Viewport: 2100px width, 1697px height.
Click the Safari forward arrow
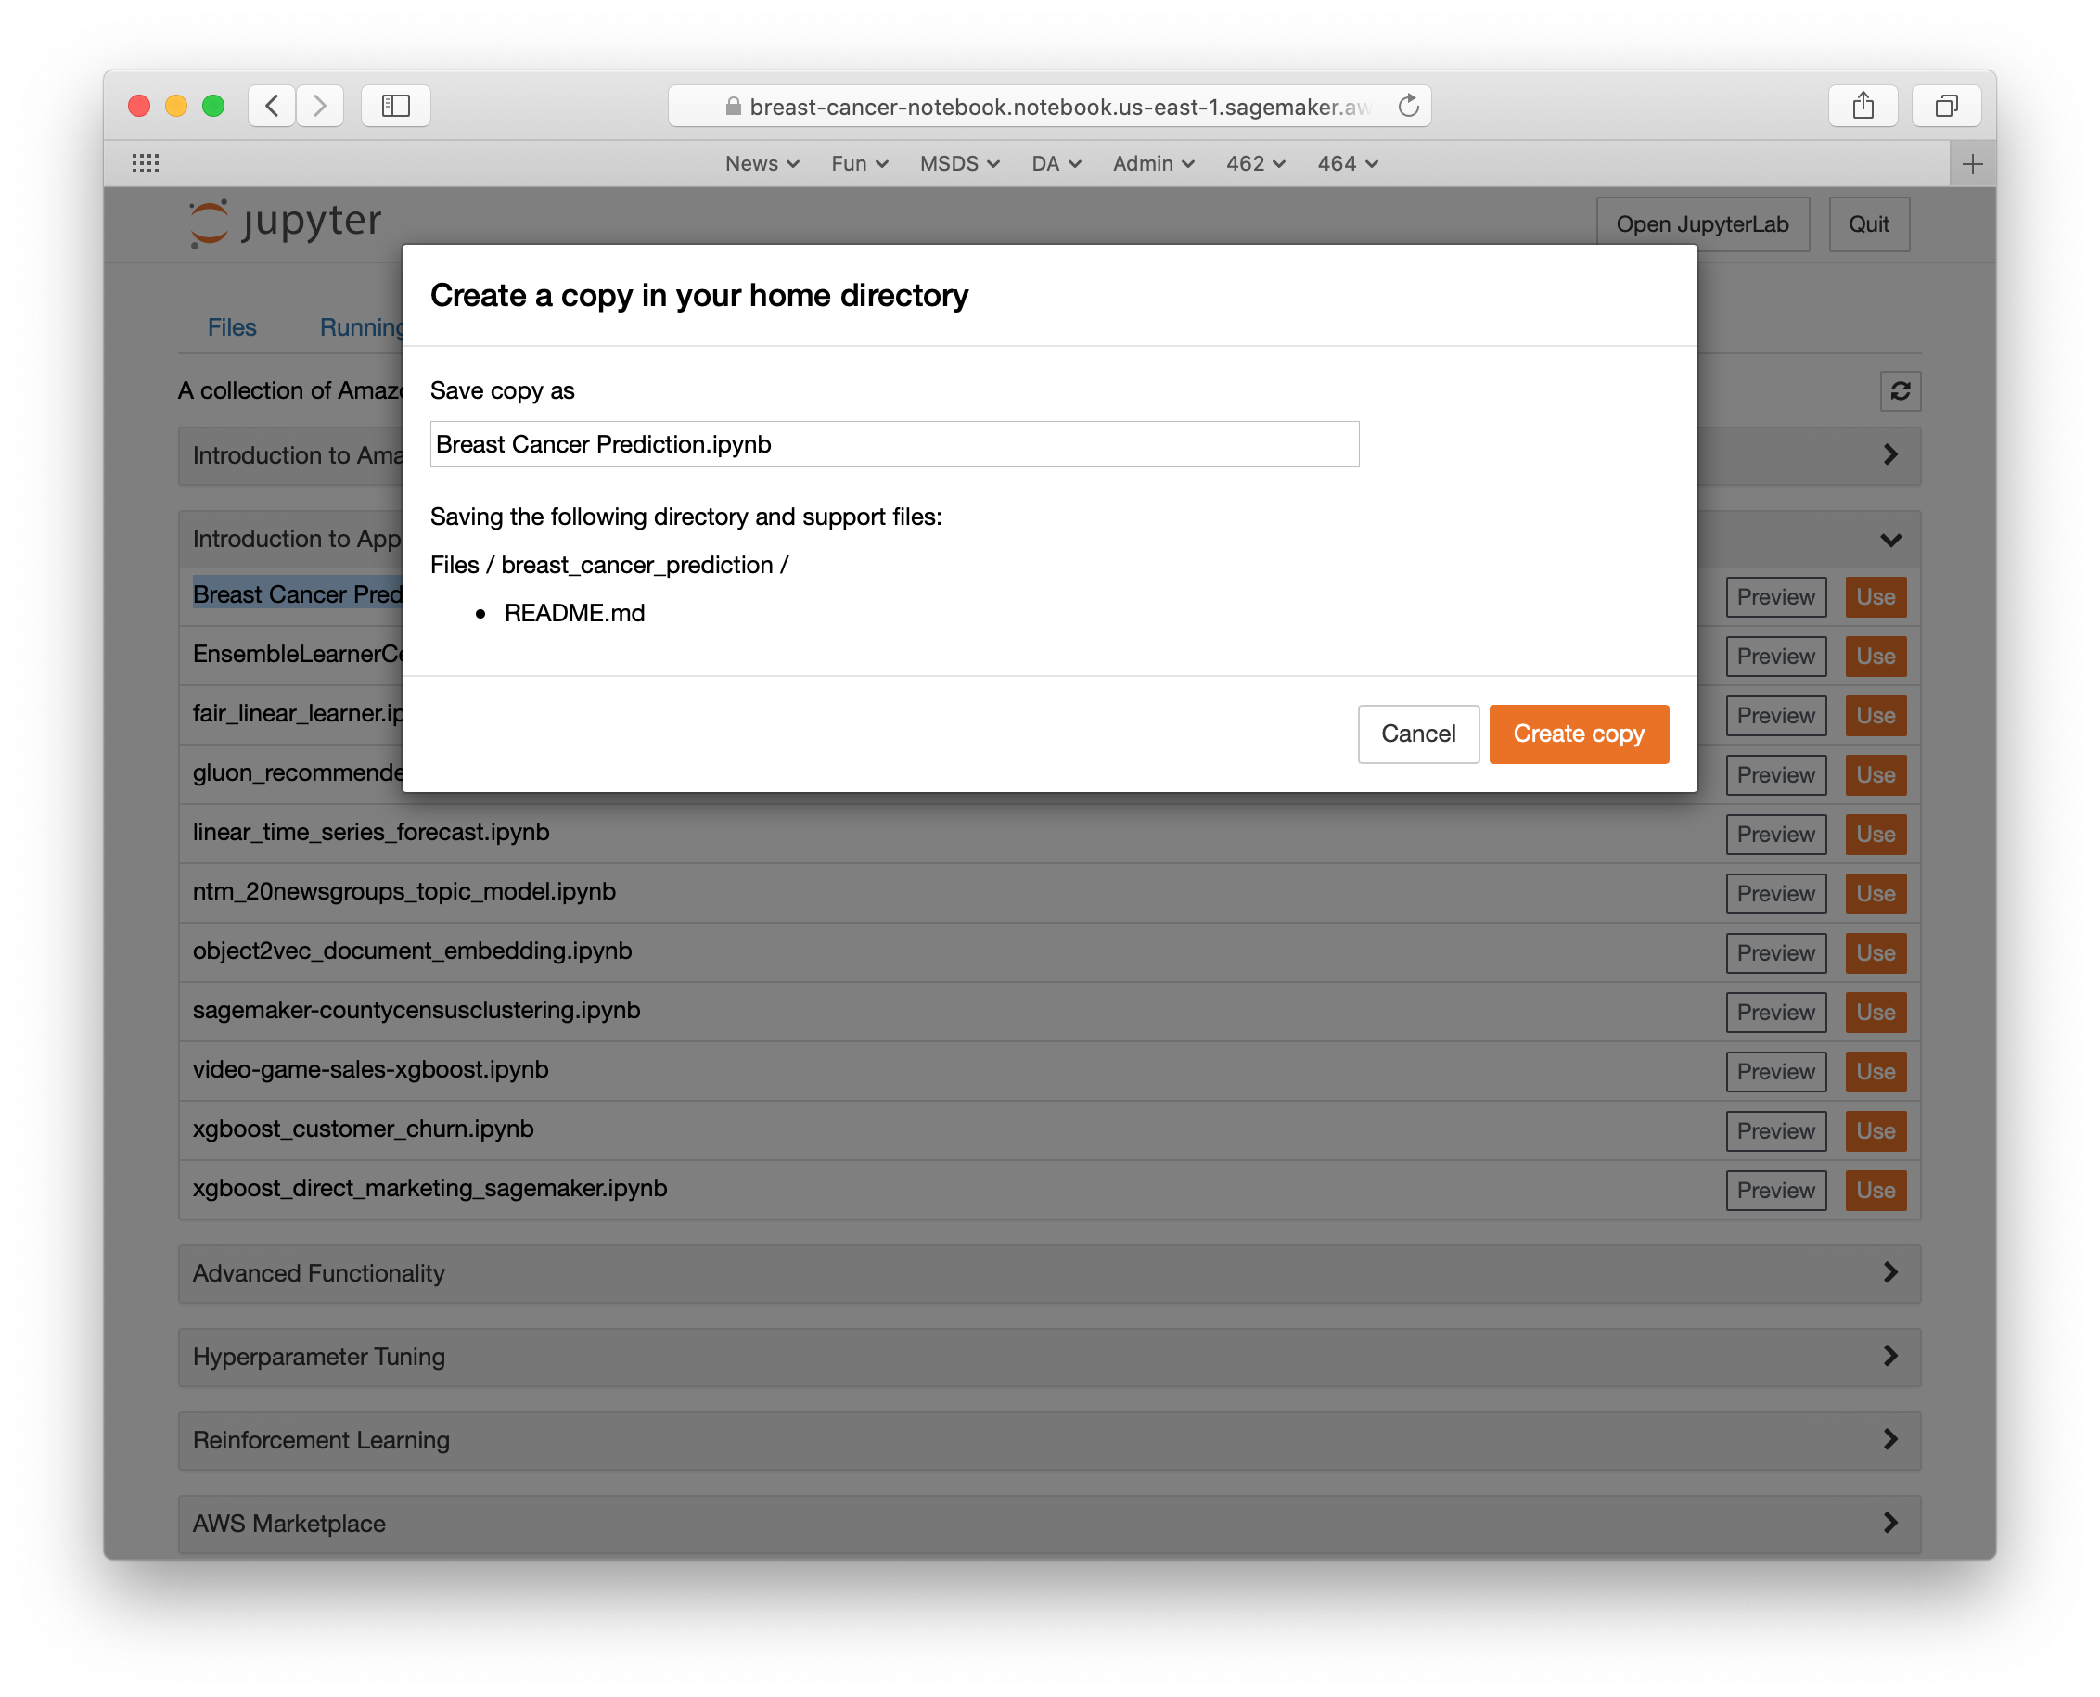(x=320, y=106)
